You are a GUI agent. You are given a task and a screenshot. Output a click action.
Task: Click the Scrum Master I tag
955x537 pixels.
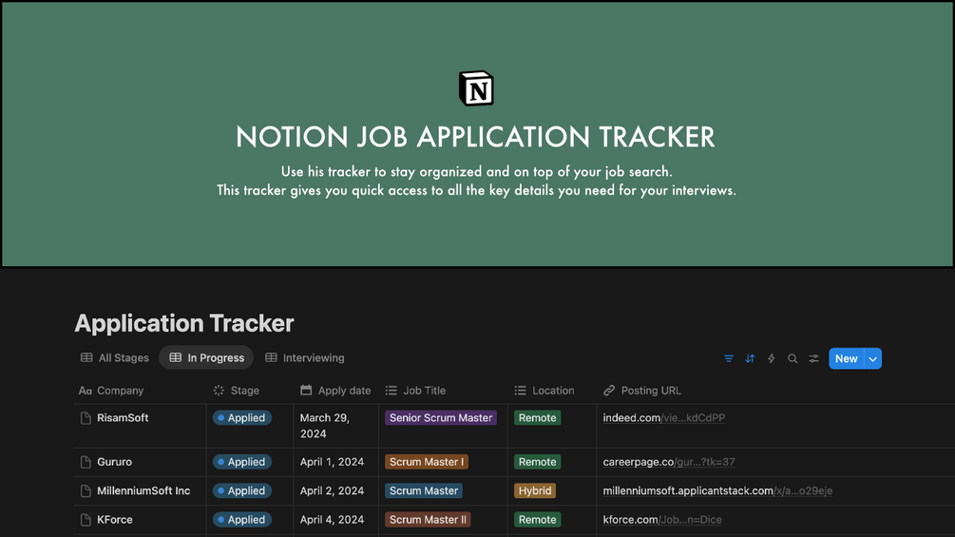click(x=427, y=462)
